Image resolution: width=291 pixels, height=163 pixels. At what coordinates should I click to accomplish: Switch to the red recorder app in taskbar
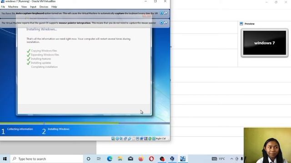click(162, 159)
